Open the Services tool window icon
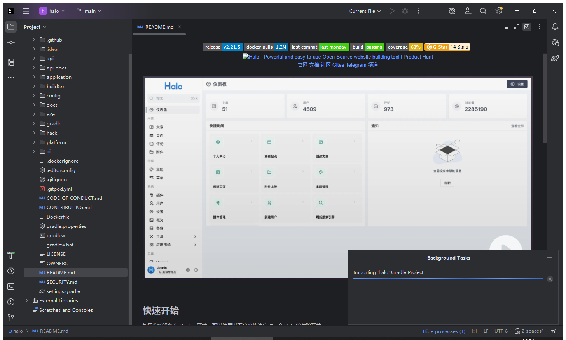The image size is (566, 340). point(11,271)
